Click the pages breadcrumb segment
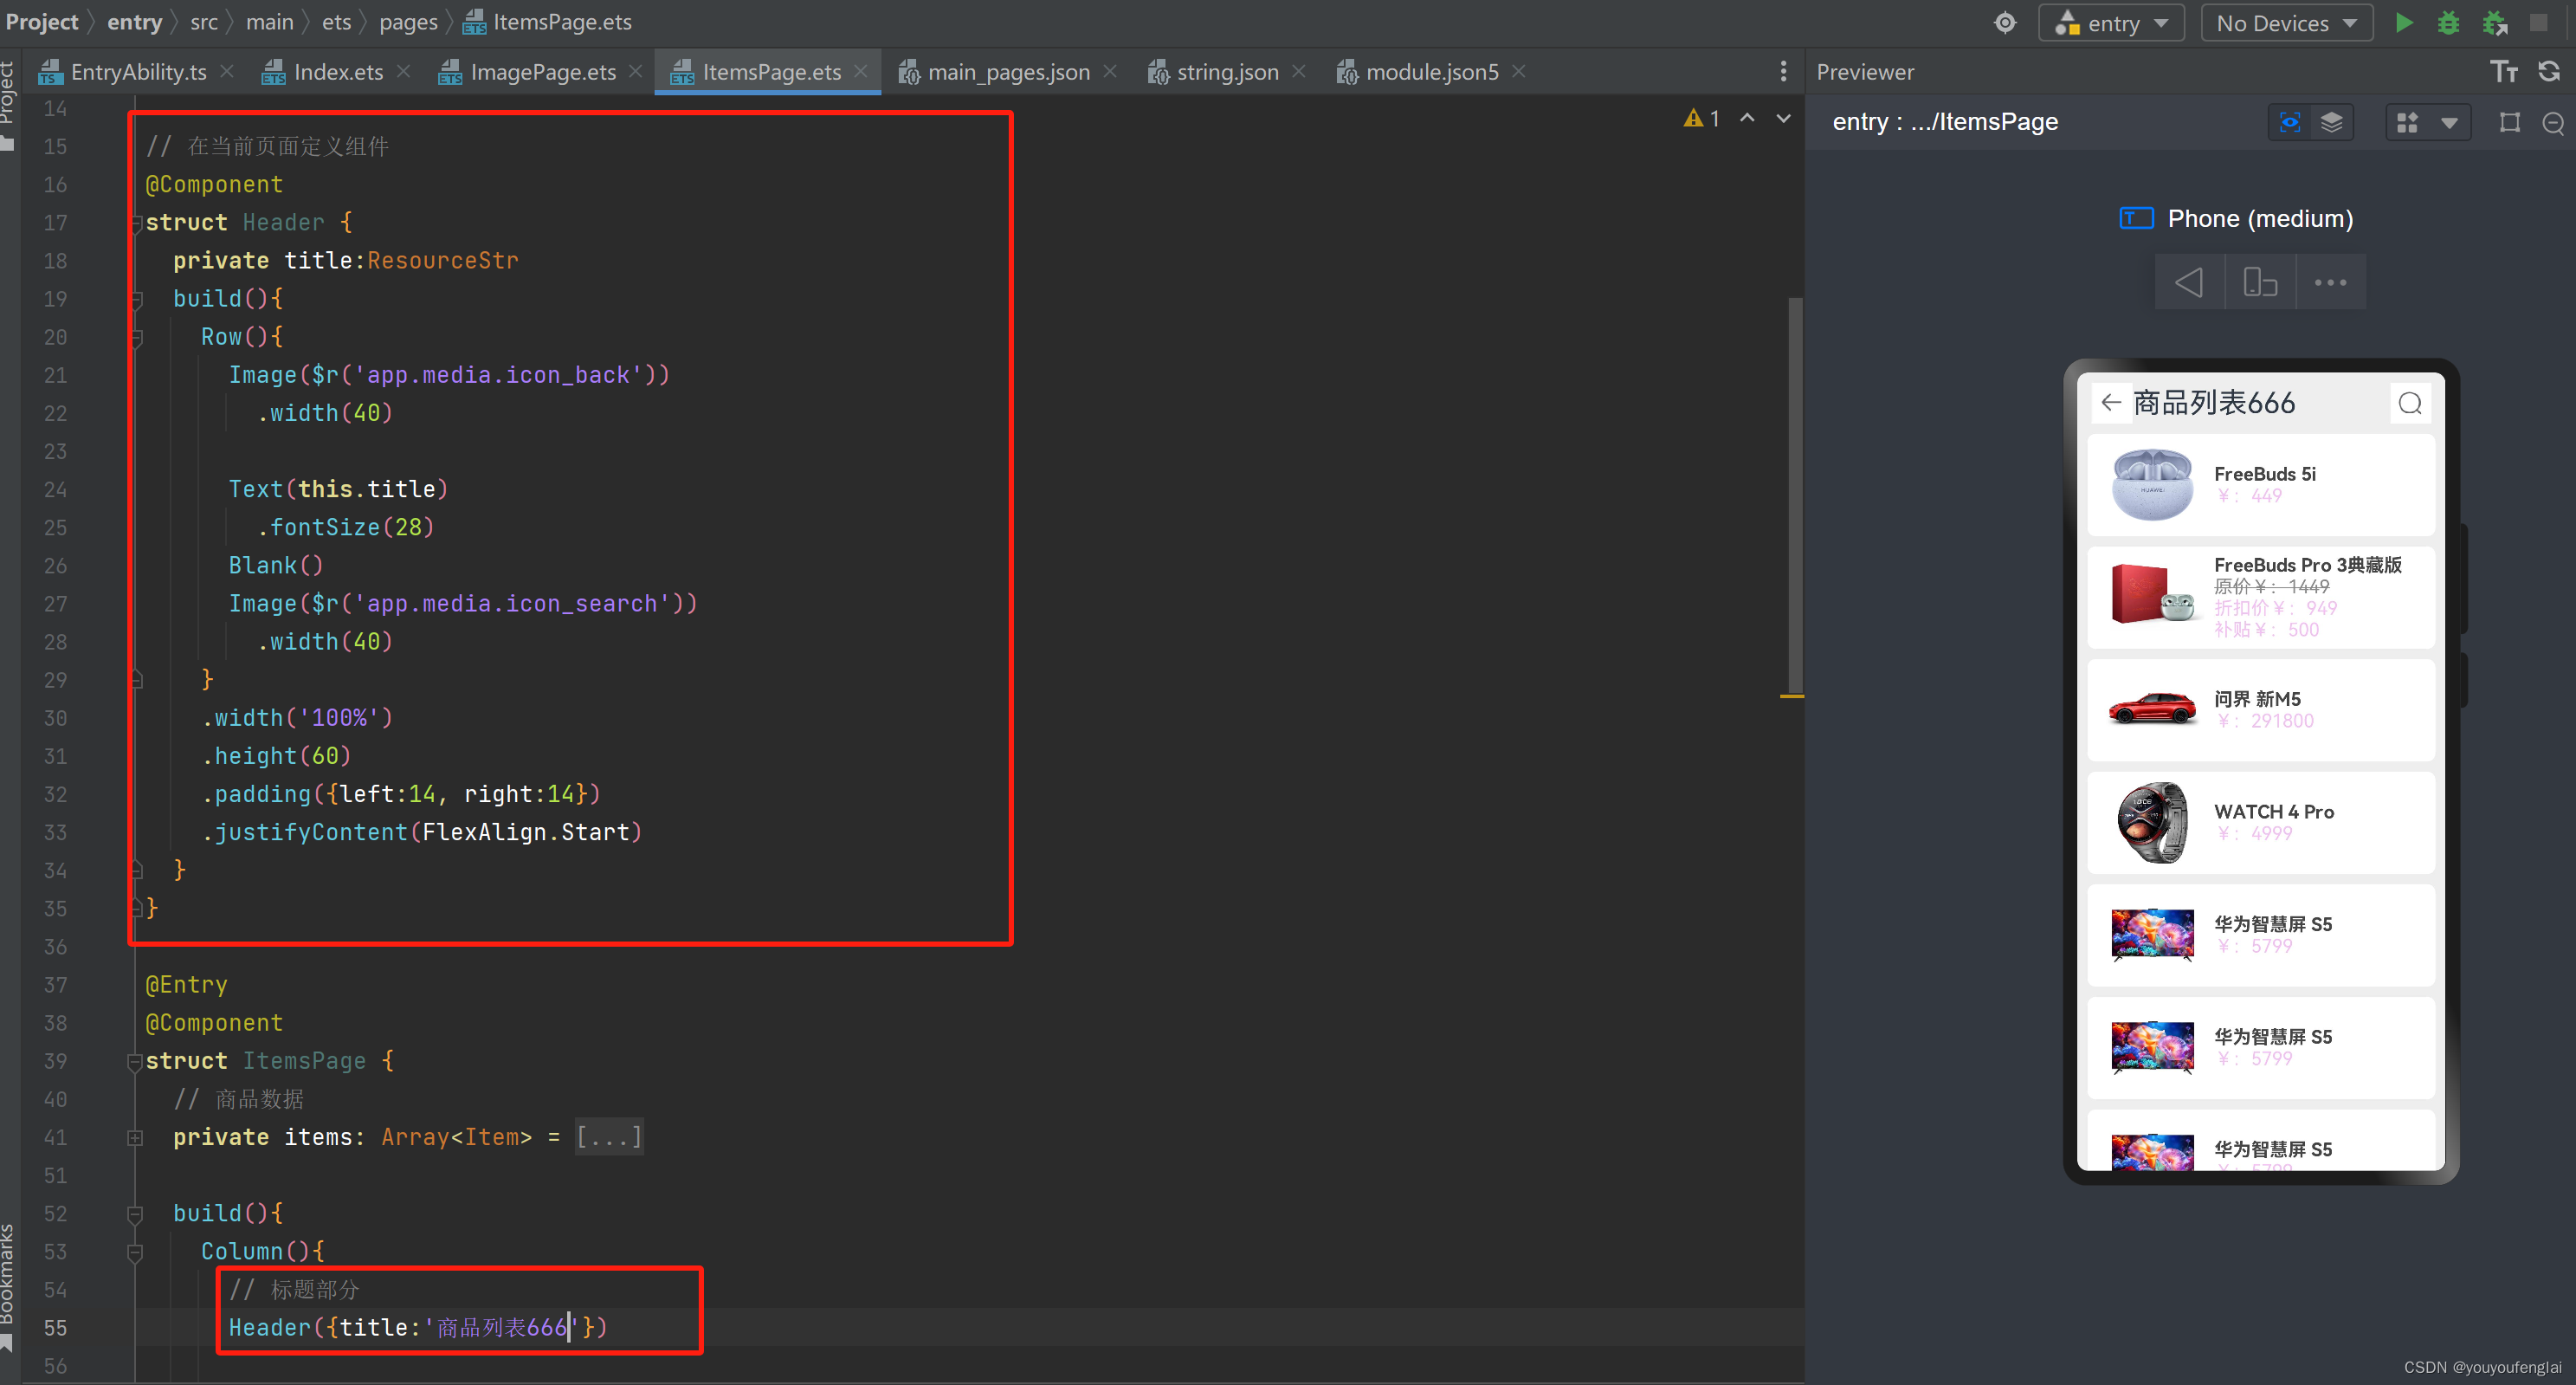The image size is (2576, 1385). coord(408,21)
